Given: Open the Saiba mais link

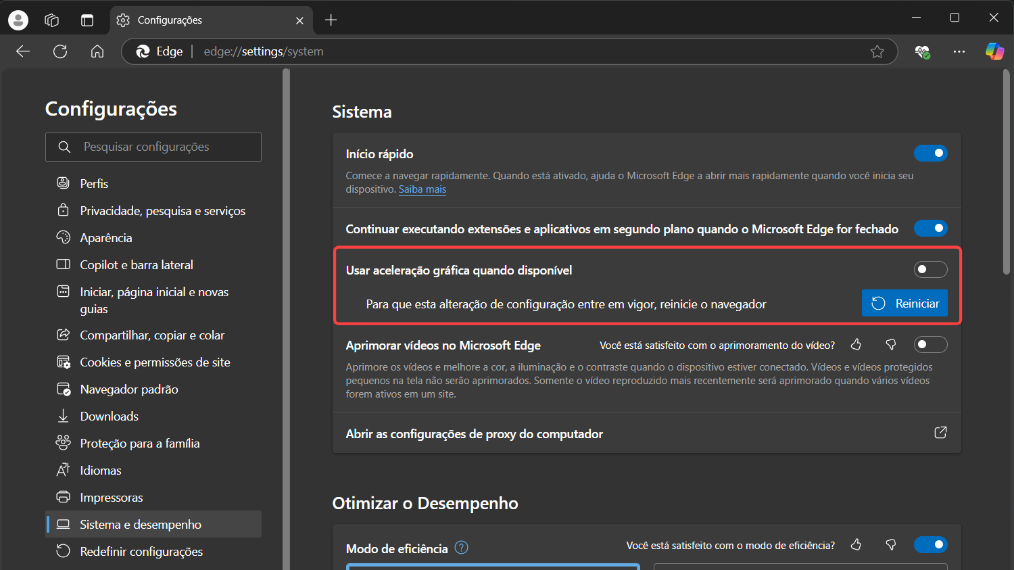Looking at the screenshot, I should [422, 189].
